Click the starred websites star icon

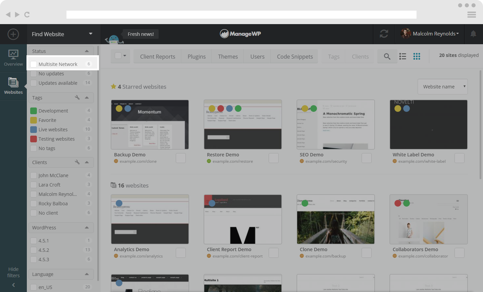(113, 86)
